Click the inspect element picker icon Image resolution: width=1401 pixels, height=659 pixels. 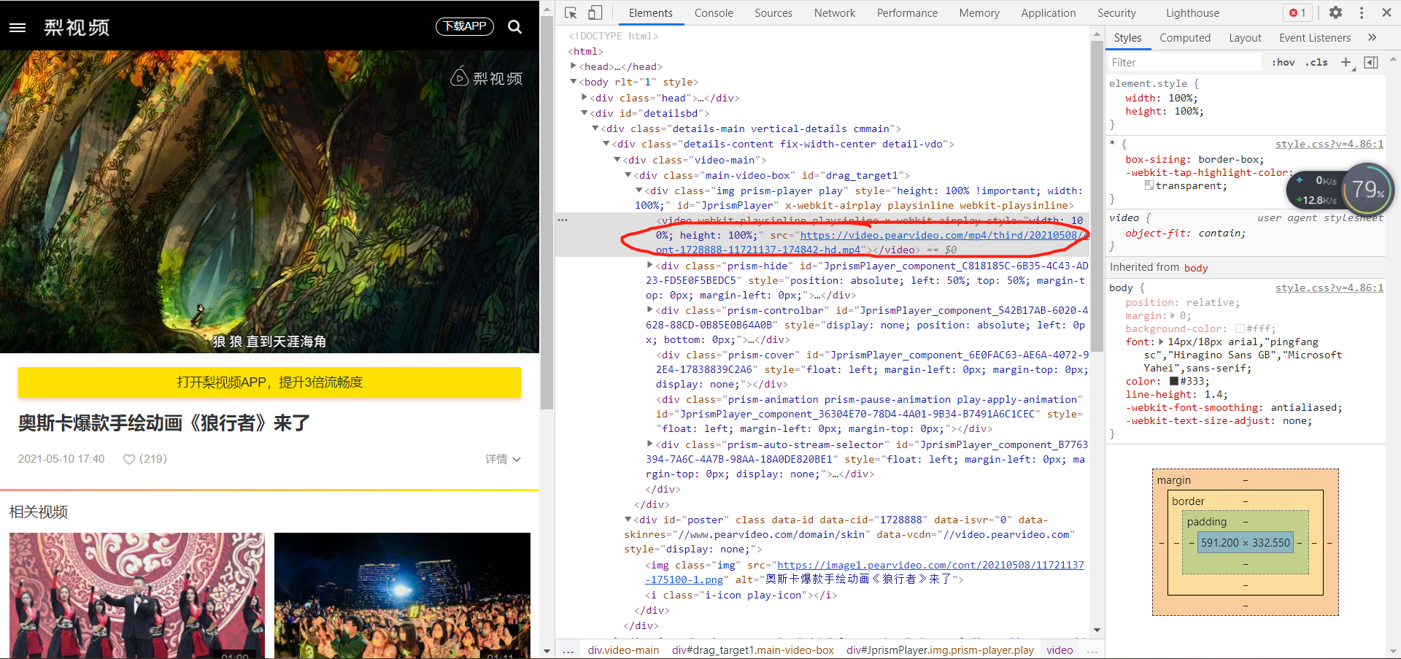tap(571, 12)
